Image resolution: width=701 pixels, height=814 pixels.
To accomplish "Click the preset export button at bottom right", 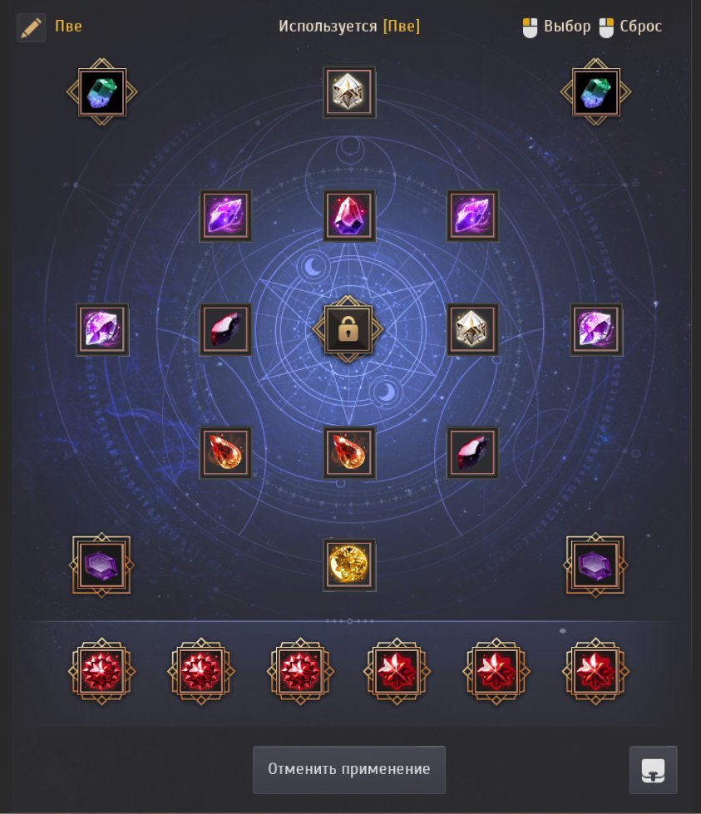I will (x=654, y=770).
